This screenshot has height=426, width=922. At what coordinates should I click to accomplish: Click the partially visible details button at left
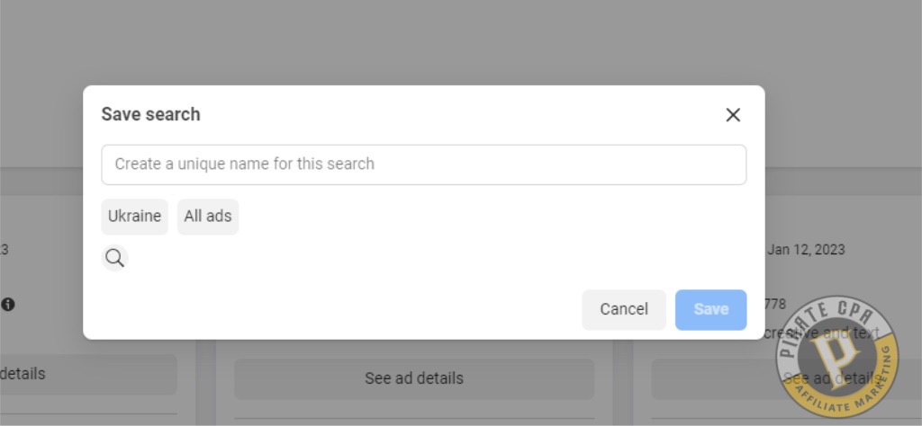tap(88, 374)
